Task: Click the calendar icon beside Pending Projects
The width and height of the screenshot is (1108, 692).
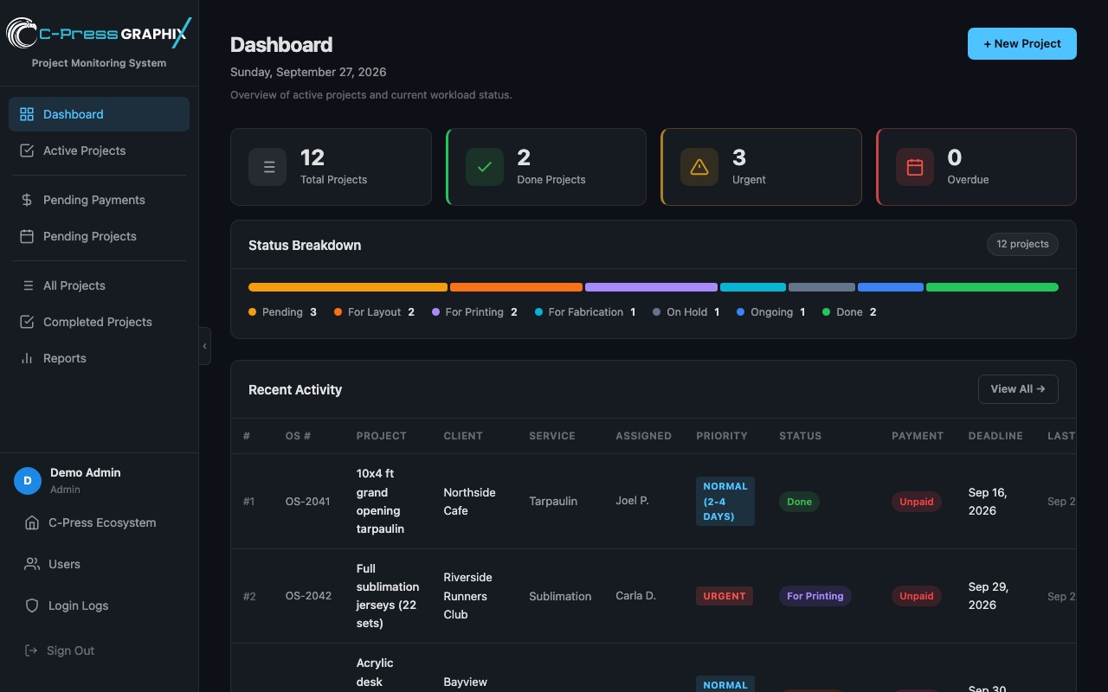Action: coord(27,236)
